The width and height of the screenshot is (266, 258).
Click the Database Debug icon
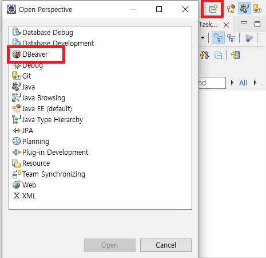[x=17, y=32]
